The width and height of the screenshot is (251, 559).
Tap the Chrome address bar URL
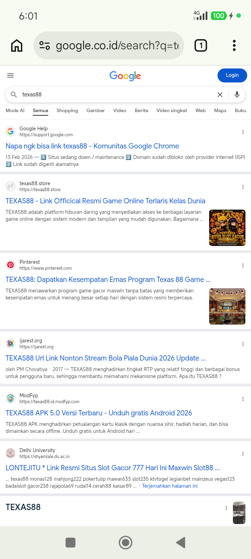pyautogui.click(x=117, y=45)
